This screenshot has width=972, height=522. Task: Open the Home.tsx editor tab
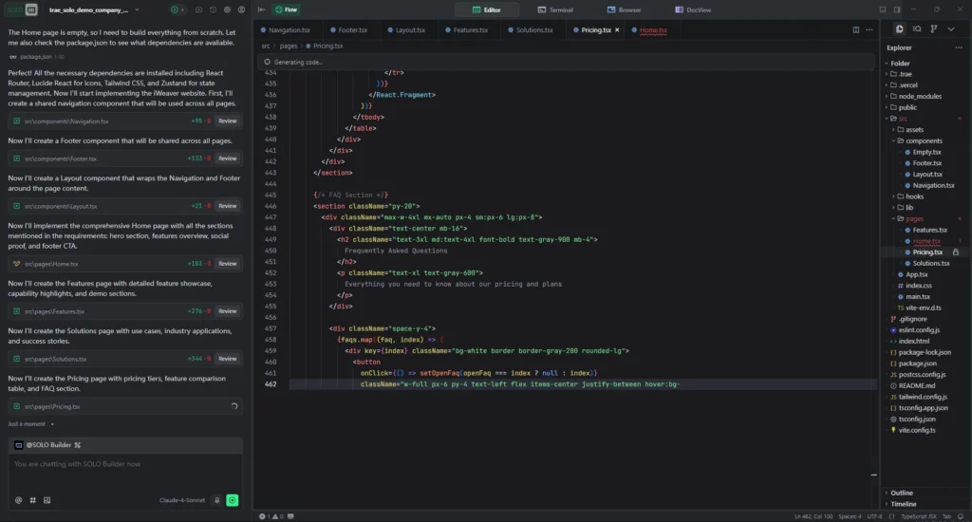point(649,29)
